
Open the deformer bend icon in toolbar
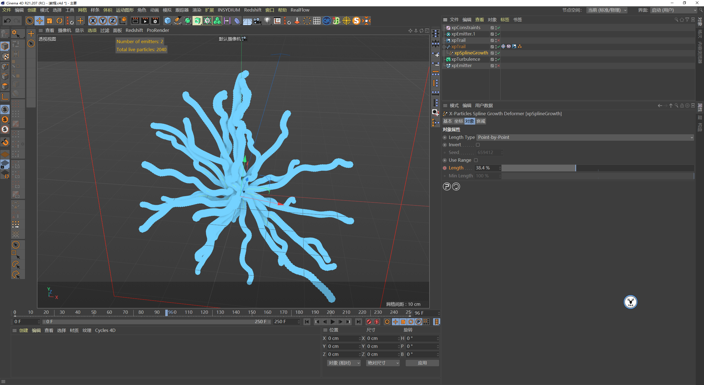(x=237, y=21)
